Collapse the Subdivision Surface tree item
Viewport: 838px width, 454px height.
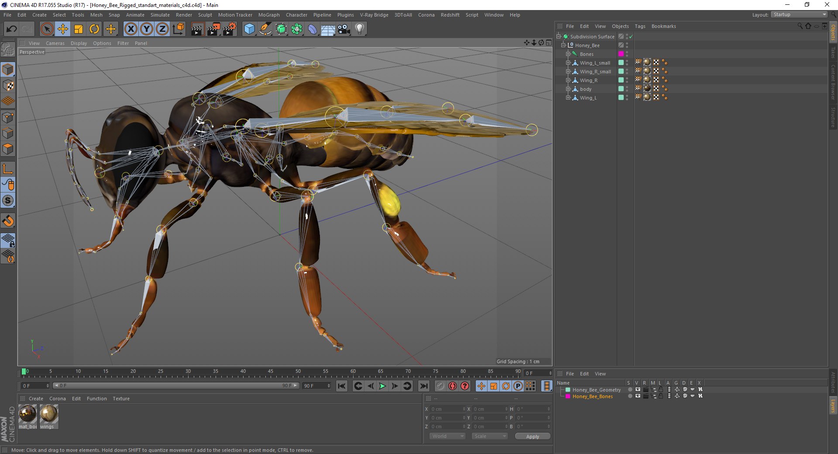coord(558,36)
